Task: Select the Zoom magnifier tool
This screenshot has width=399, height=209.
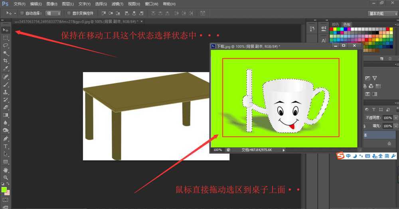Action: pyautogui.click(x=6, y=177)
